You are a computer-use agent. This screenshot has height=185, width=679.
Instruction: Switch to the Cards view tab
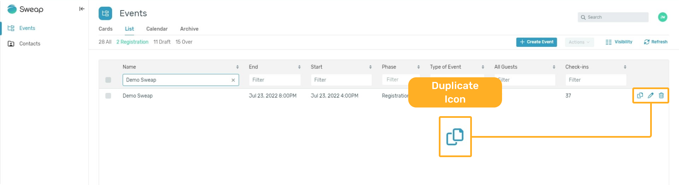click(106, 29)
